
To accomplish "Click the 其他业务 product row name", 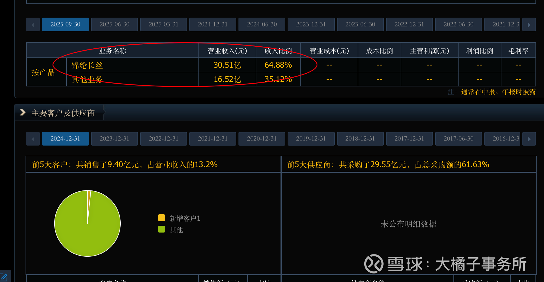I will tap(87, 79).
